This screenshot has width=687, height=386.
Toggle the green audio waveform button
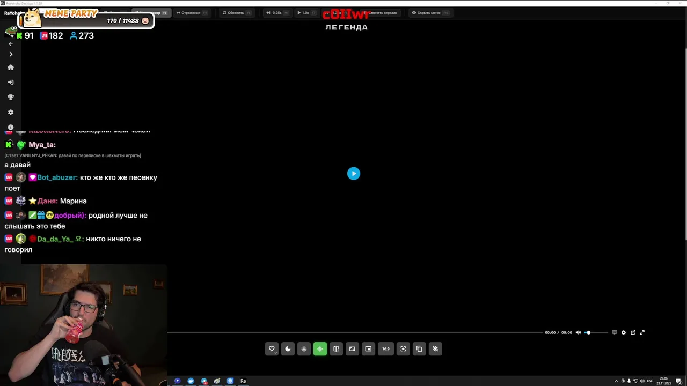[x=320, y=349]
